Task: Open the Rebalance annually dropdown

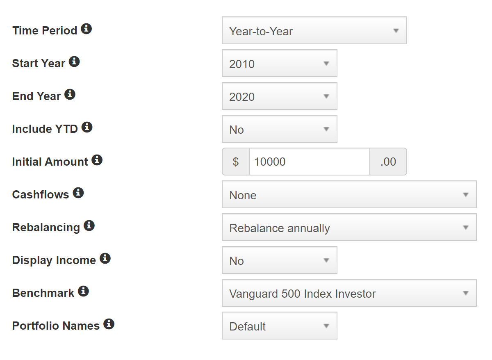Action: (x=349, y=227)
